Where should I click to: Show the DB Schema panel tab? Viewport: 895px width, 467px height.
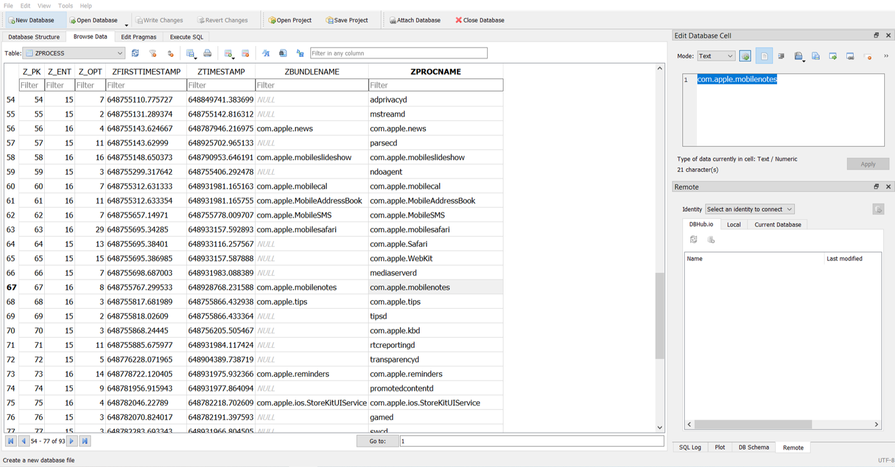pos(753,447)
